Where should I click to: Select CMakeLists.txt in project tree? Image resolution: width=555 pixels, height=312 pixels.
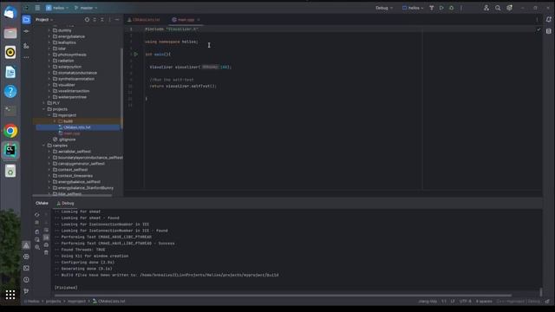coord(77,127)
